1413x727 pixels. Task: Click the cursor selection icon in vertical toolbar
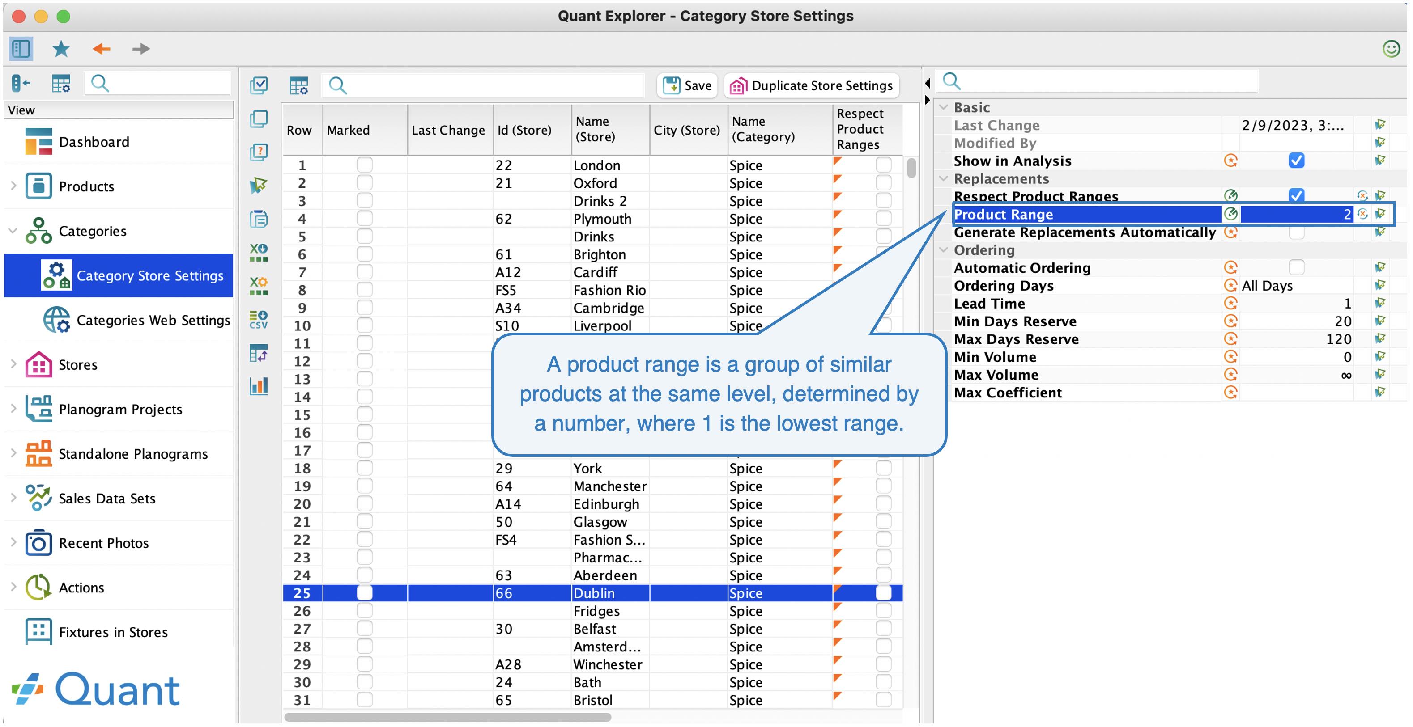pyautogui.click(x=258, y=185)
